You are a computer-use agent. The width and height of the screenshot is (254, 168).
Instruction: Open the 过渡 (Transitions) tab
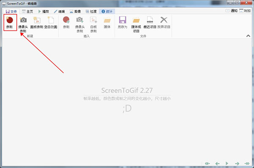point(91,11)
